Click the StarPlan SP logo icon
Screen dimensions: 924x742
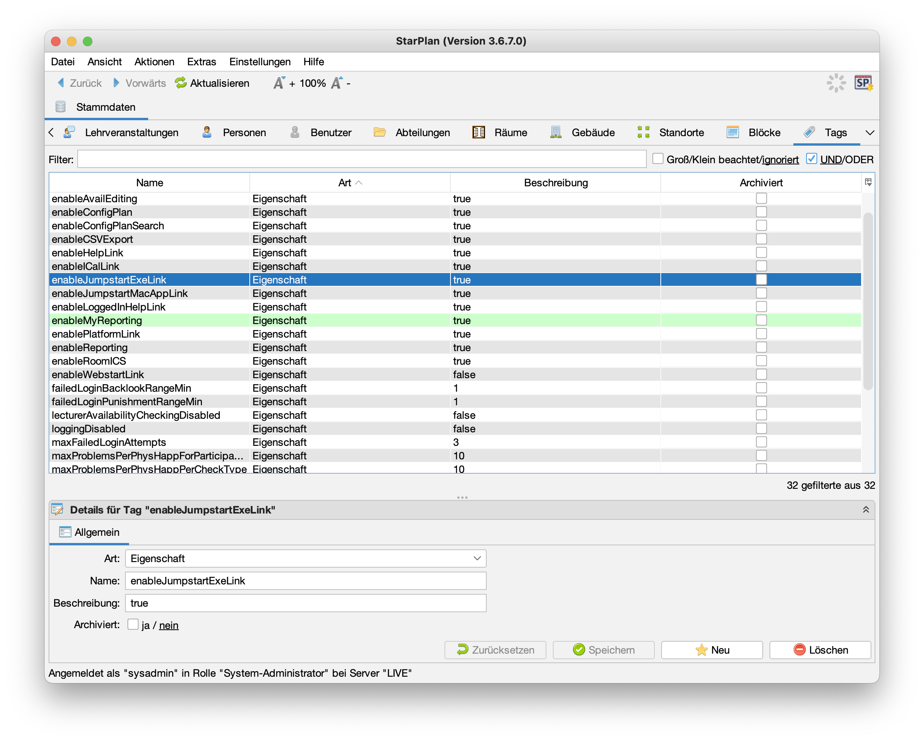pyautogui.click(x=863, y=83)
